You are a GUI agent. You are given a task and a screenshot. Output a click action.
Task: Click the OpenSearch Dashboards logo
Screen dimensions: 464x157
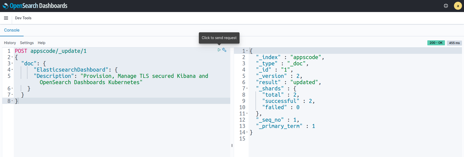[35, 6]
